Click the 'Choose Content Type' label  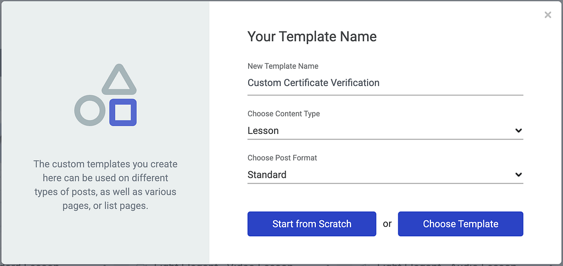click(x=283, y=113)
